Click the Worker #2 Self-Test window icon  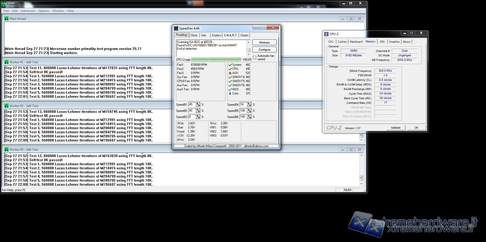(x=6, y=105)
